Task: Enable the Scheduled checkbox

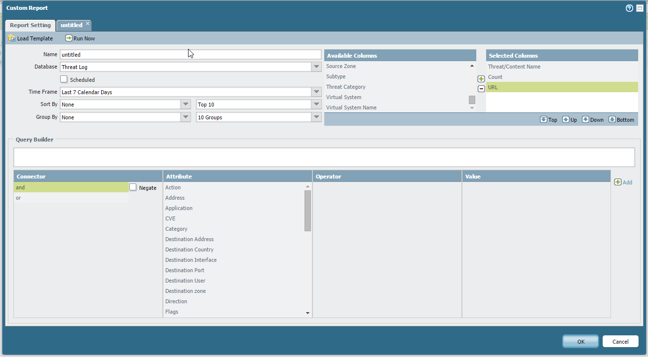Action: click(x=64, y=79)
